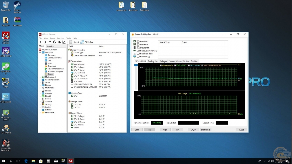Image resolution: width=292 pixels, height=164 pixels.
Task: Enable the Stress GPU(s) checkbox
Action: (x=138, y=57)
